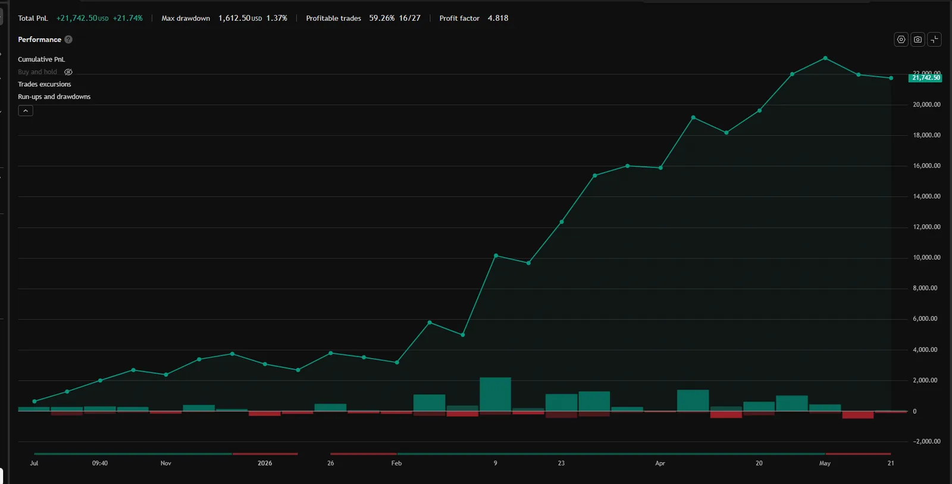
Task: Click the 8,000.00 axis label
Action: pyautogui.click(x=925, y=288)
